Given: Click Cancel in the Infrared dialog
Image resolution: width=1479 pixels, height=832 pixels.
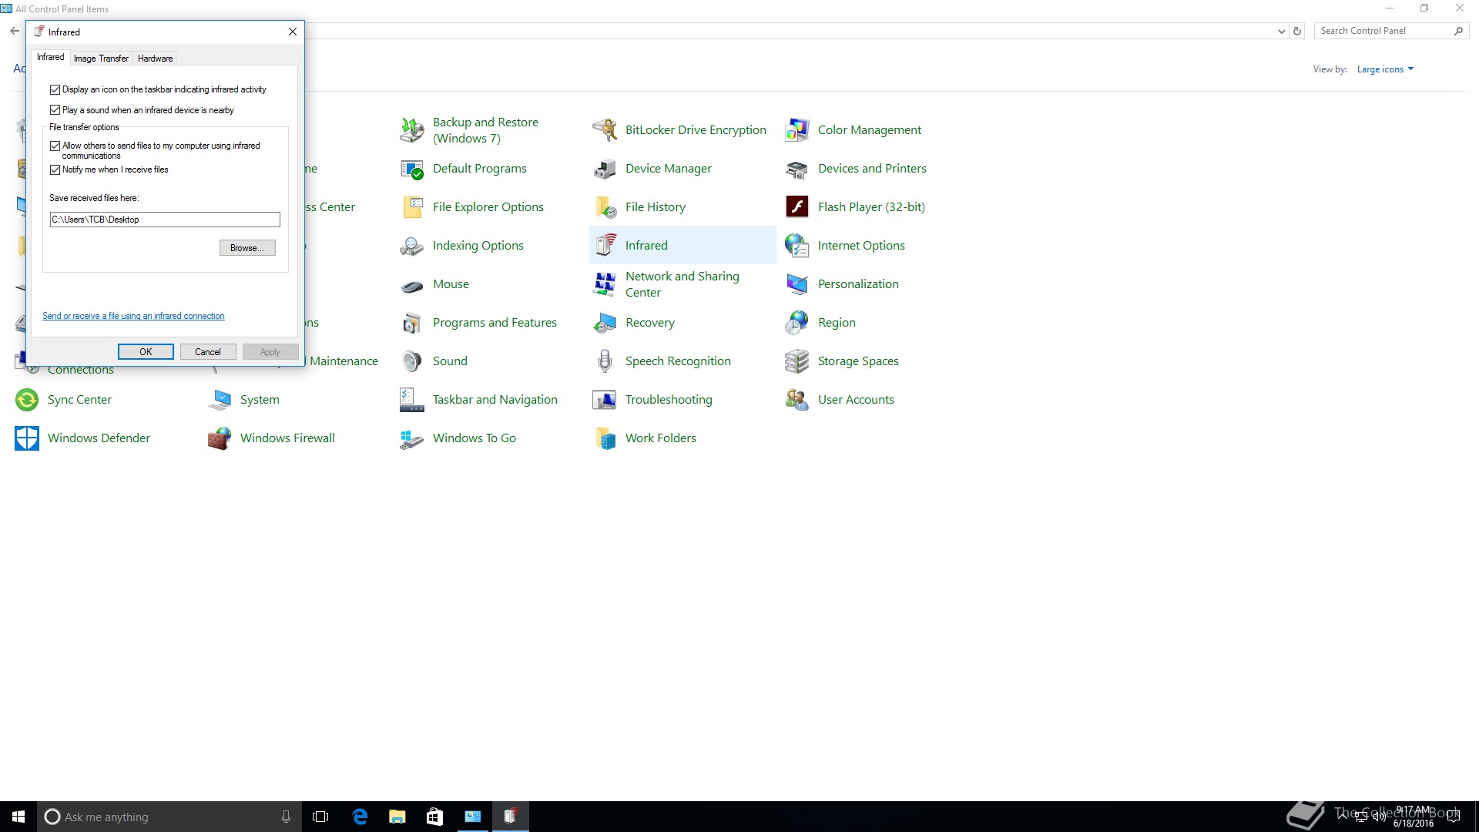Looking at the screenshot, I should (x=208, y=352).
